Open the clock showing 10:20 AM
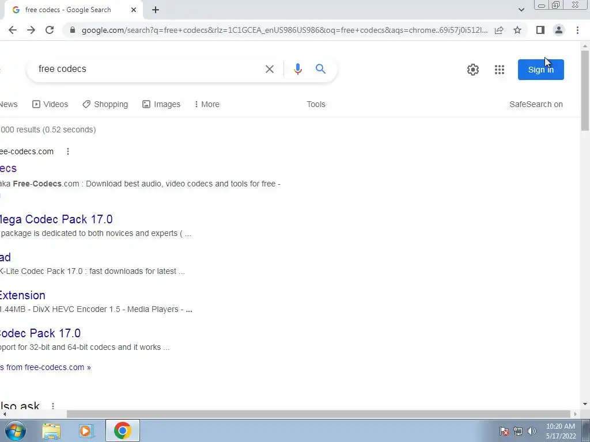590x442 pixels. pos(561,431)
